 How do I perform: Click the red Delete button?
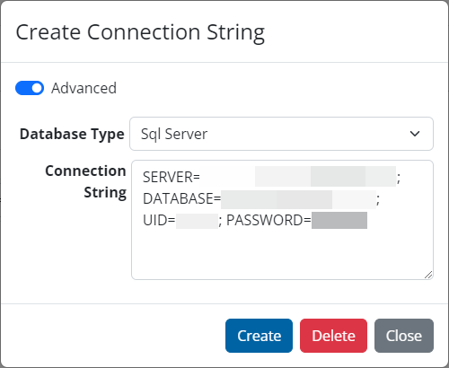coord(333,336)
